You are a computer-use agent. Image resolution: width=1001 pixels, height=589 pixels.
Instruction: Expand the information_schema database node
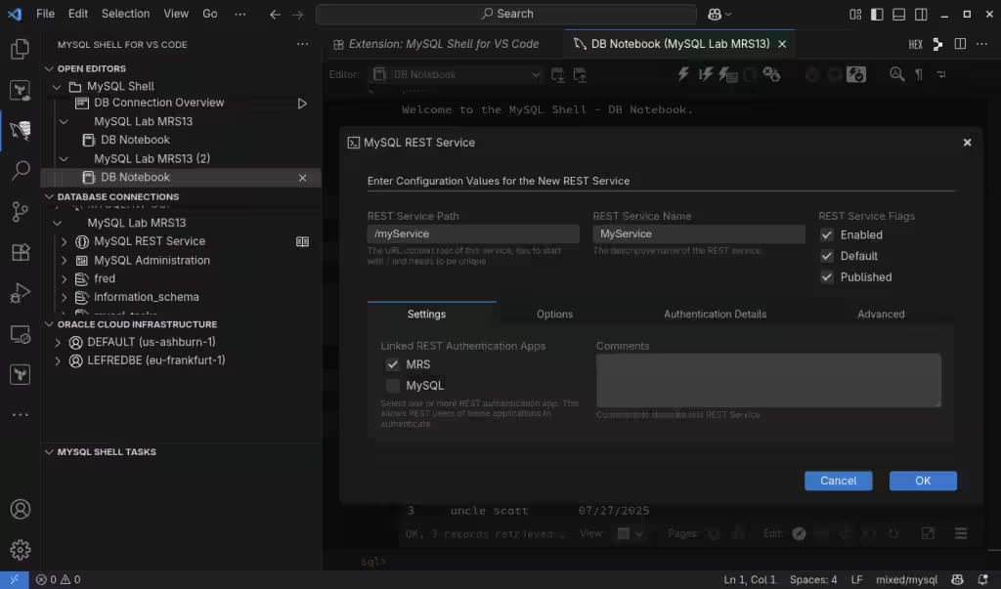point(65,297)
